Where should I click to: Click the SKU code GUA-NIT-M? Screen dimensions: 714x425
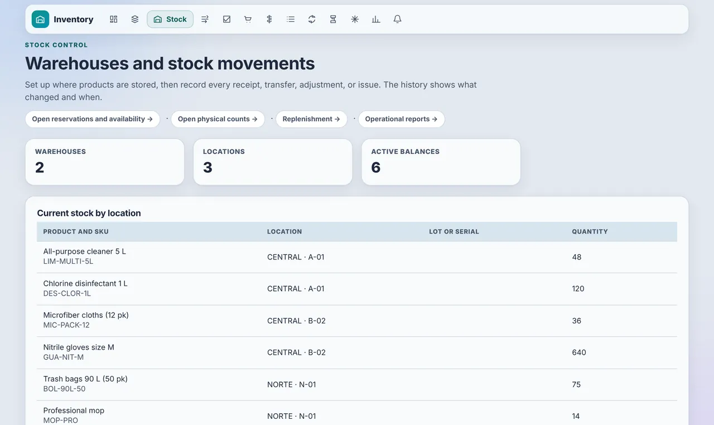(64, 357)
